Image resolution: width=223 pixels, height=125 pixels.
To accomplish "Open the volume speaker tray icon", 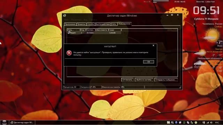I will [x=212, y=123].
